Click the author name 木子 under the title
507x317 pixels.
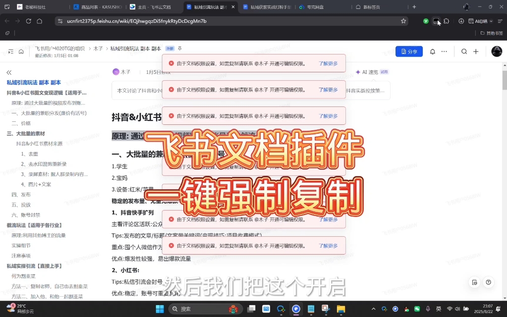pos(125,72)
